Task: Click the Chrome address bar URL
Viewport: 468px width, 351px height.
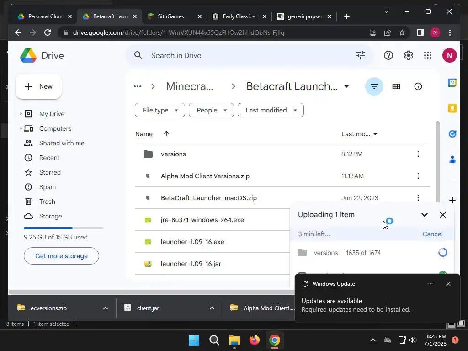Action: pos(179,32)
